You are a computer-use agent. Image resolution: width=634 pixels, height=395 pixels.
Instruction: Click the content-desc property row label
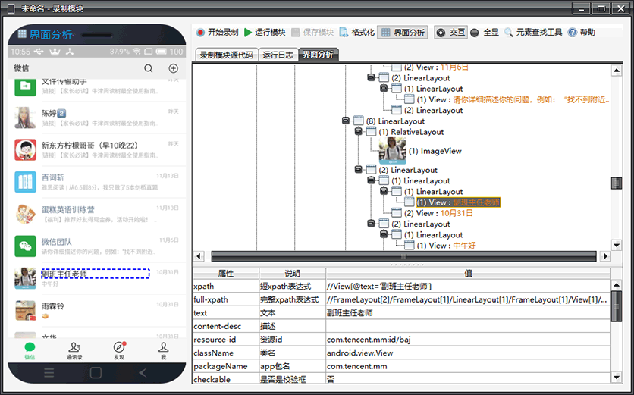[x=218, y=326]
